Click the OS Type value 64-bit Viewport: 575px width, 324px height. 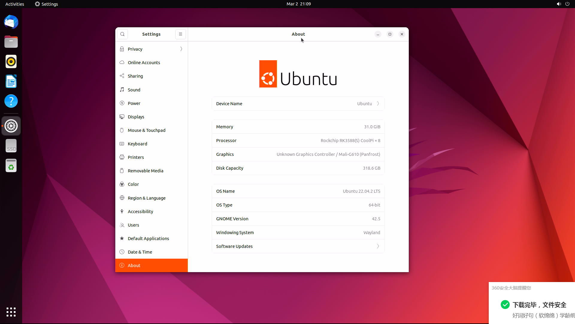374,205
